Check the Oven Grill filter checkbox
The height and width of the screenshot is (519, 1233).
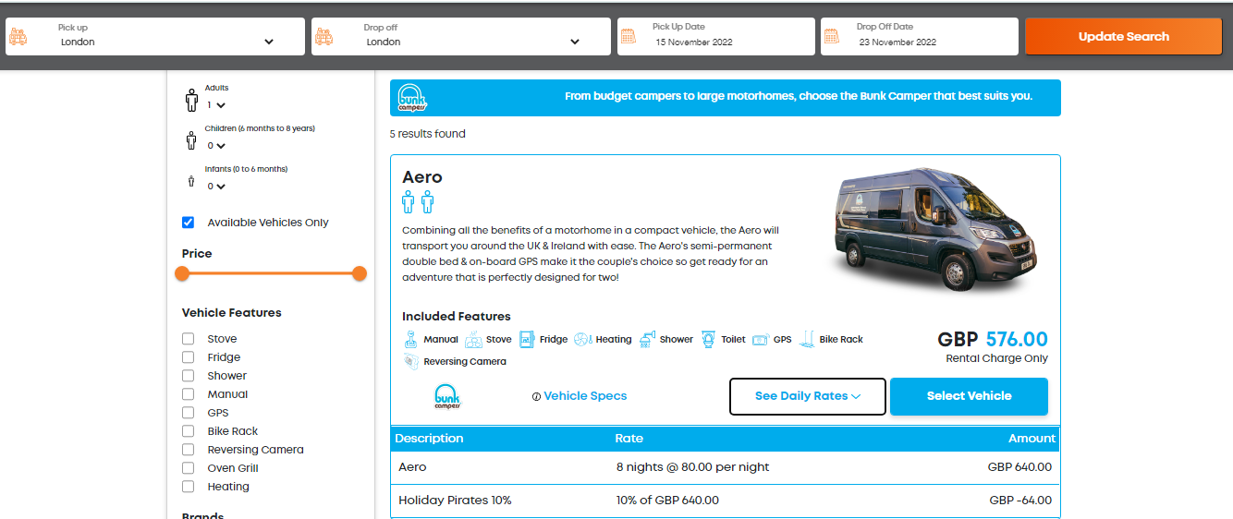[189, 468]
